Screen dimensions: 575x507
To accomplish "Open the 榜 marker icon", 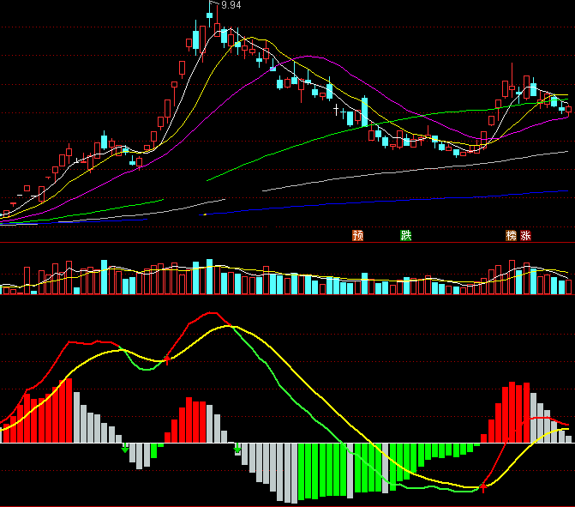I will click(511, 235).
